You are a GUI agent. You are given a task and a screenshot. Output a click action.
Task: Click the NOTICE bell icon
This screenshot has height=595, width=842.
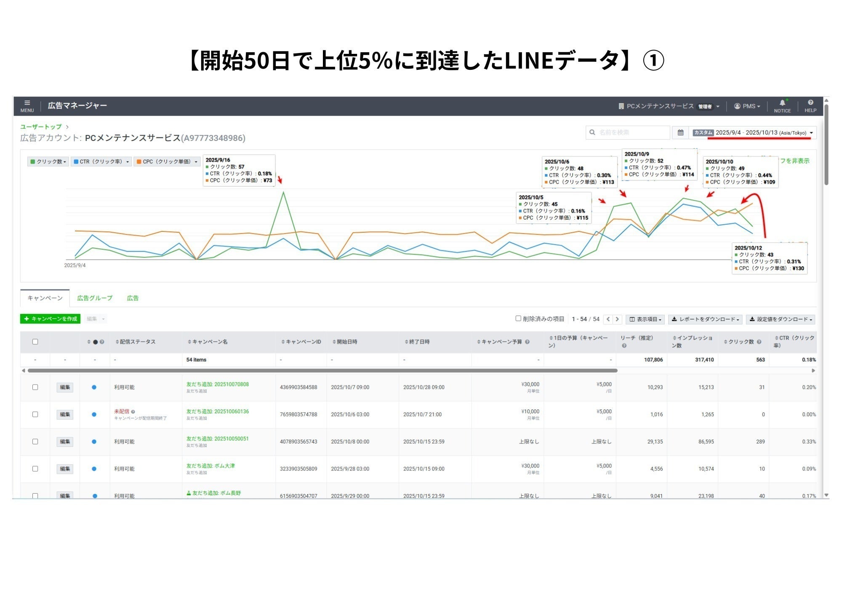coord(782,103)
